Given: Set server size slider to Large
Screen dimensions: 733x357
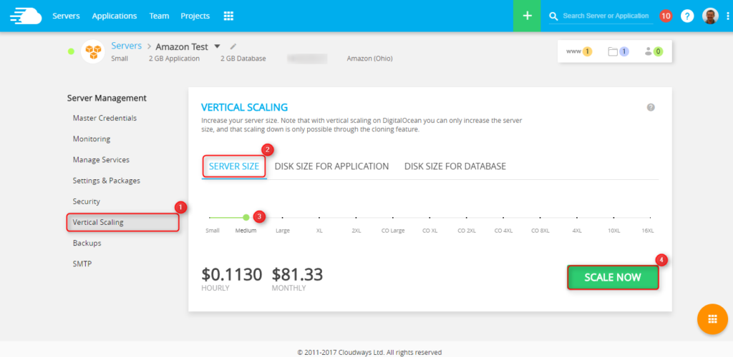Looking at the screenshot, I should (x=283, y=218).
